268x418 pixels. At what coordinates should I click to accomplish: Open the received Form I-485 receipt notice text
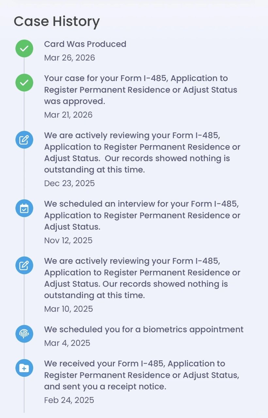click(x=142, y=375)
